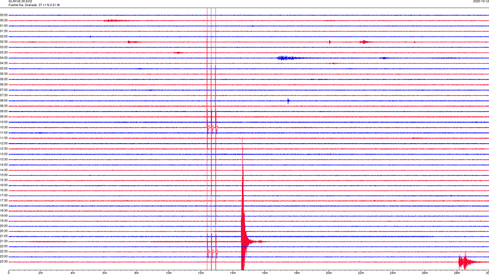Click the 4m tick label on the axis
The image size is (489, 275).
[73, 273]
